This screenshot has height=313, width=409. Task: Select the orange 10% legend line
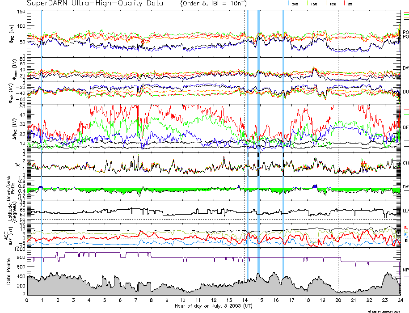[x=326, y=4]
